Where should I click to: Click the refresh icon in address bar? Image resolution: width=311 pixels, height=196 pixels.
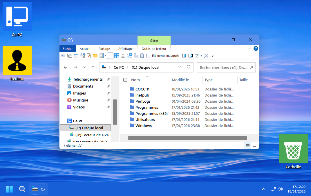coord(189,67)
